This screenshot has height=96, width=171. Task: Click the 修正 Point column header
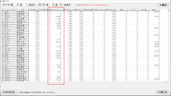tap(78, 10)
